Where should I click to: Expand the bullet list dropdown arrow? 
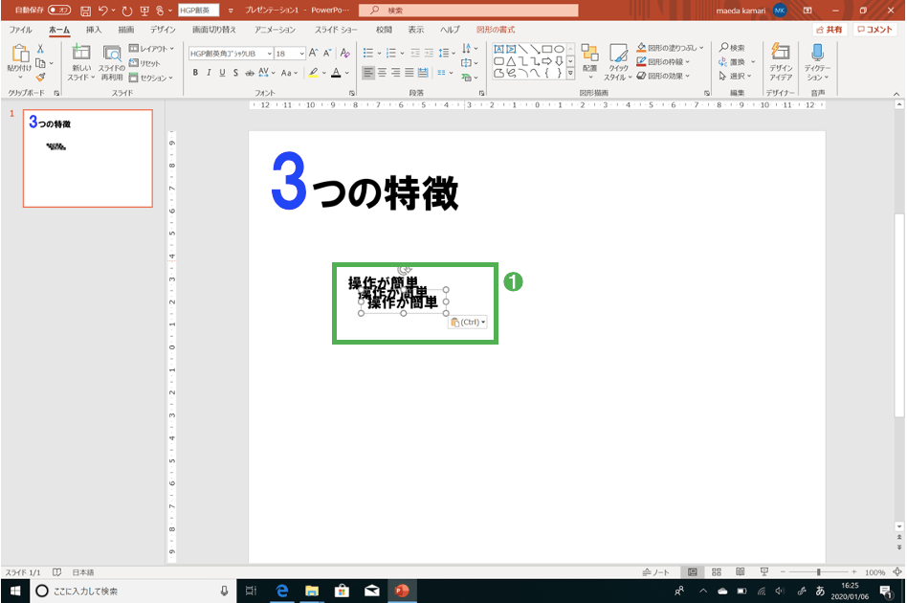pyautogui.click(x=380, y=54)
